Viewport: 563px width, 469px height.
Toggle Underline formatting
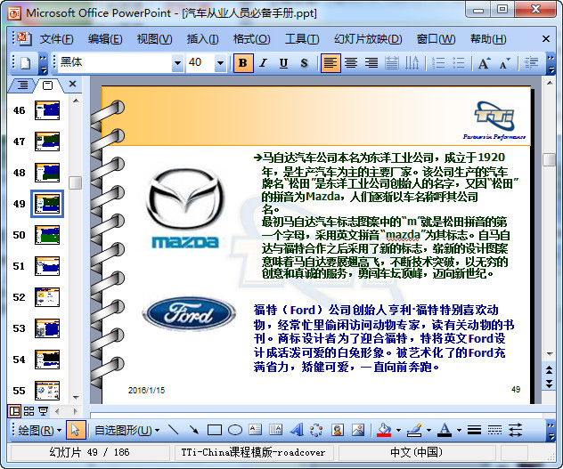[283, 63]
